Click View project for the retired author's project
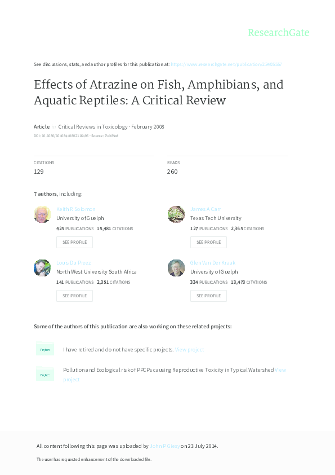 pos(191,349)
